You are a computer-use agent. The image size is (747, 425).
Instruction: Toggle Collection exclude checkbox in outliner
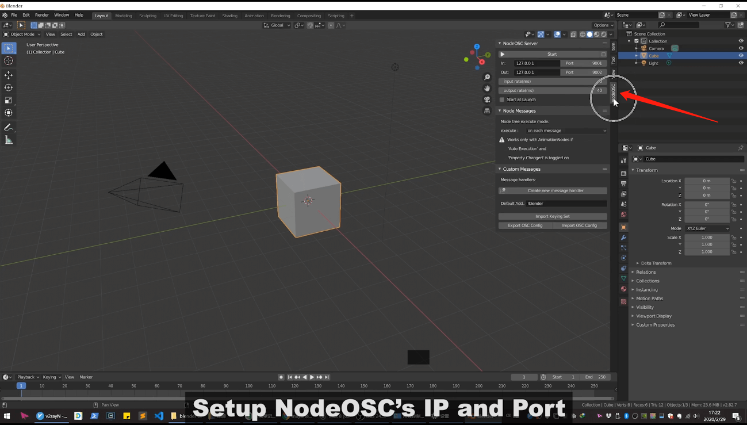[x=637, y=41]
